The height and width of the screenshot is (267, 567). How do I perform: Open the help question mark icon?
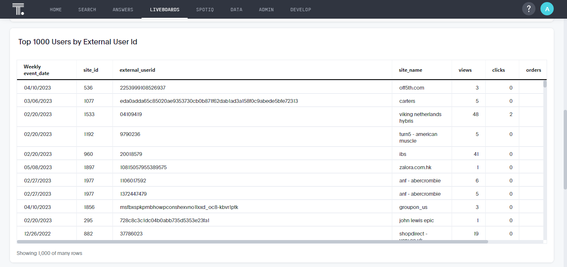click(528, 9)
